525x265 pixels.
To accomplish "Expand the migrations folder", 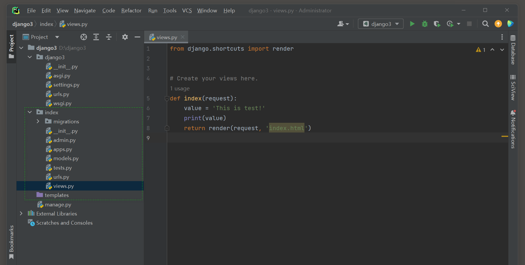I will (38, 121).
